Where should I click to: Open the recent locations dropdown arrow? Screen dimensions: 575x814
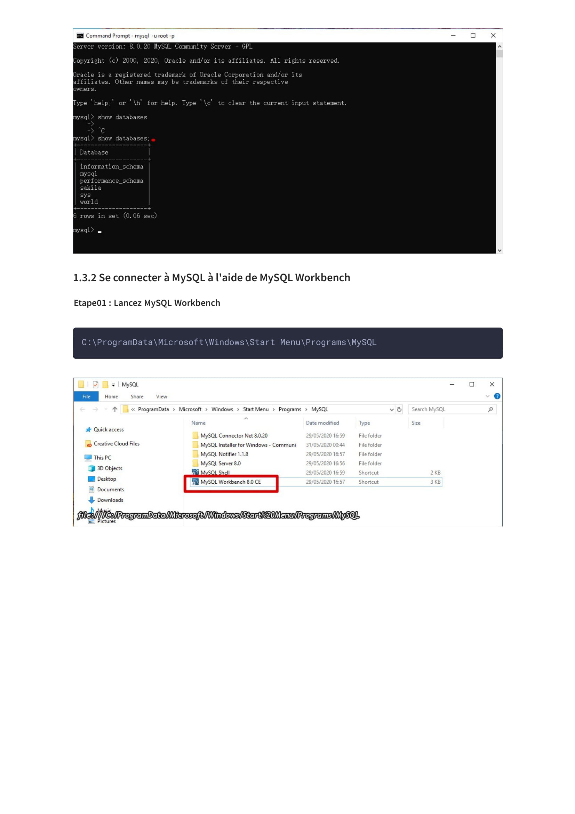[106, 409]
